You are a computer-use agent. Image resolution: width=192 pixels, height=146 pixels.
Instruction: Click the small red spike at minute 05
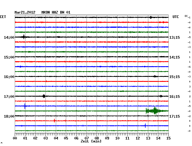(x=65, y=121)
